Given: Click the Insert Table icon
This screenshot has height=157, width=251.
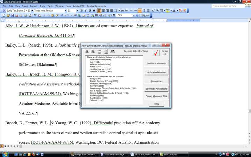Looking at the screenshot, I should pyautogui.click(x=88, y=15).
